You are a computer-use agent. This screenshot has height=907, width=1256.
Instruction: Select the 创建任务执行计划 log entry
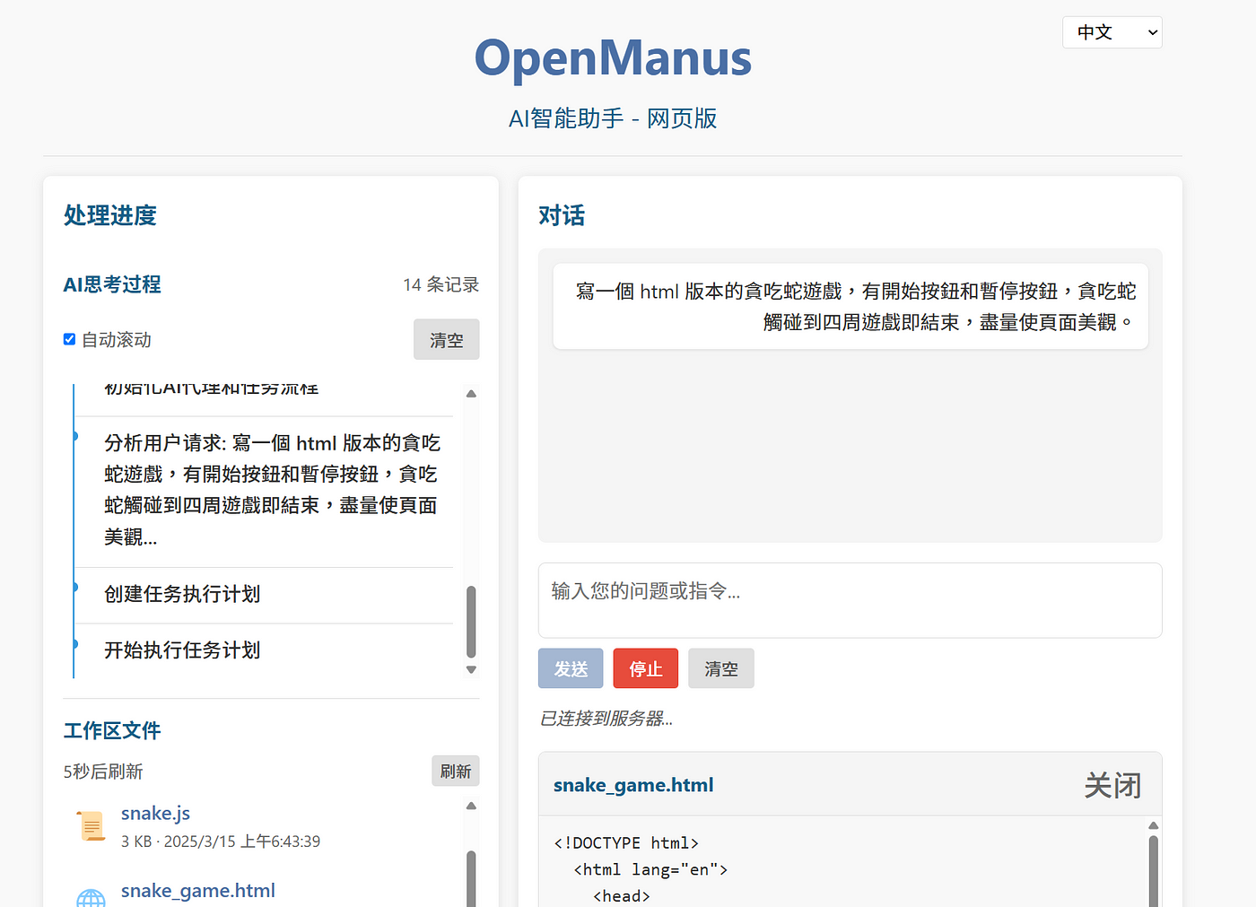[182, 594]
